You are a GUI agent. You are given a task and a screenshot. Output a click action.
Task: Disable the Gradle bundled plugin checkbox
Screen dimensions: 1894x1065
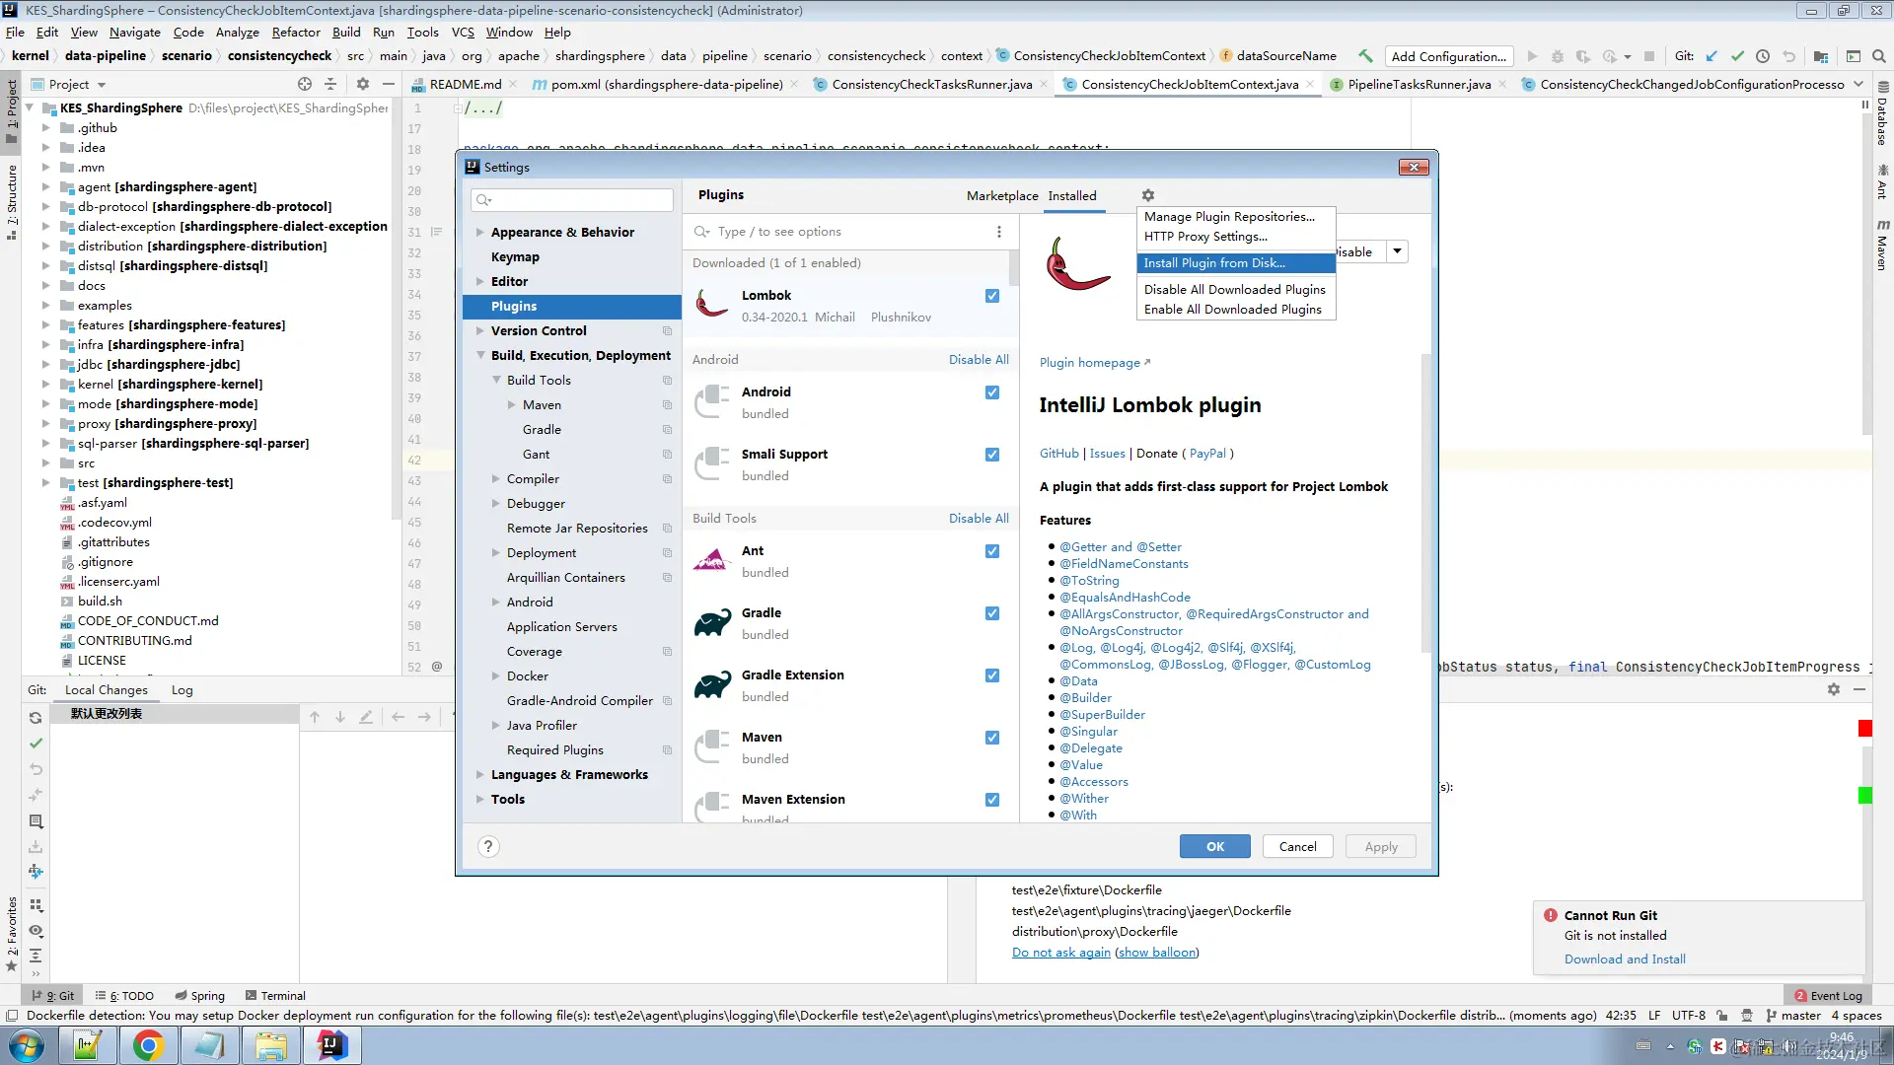(991, 613)
